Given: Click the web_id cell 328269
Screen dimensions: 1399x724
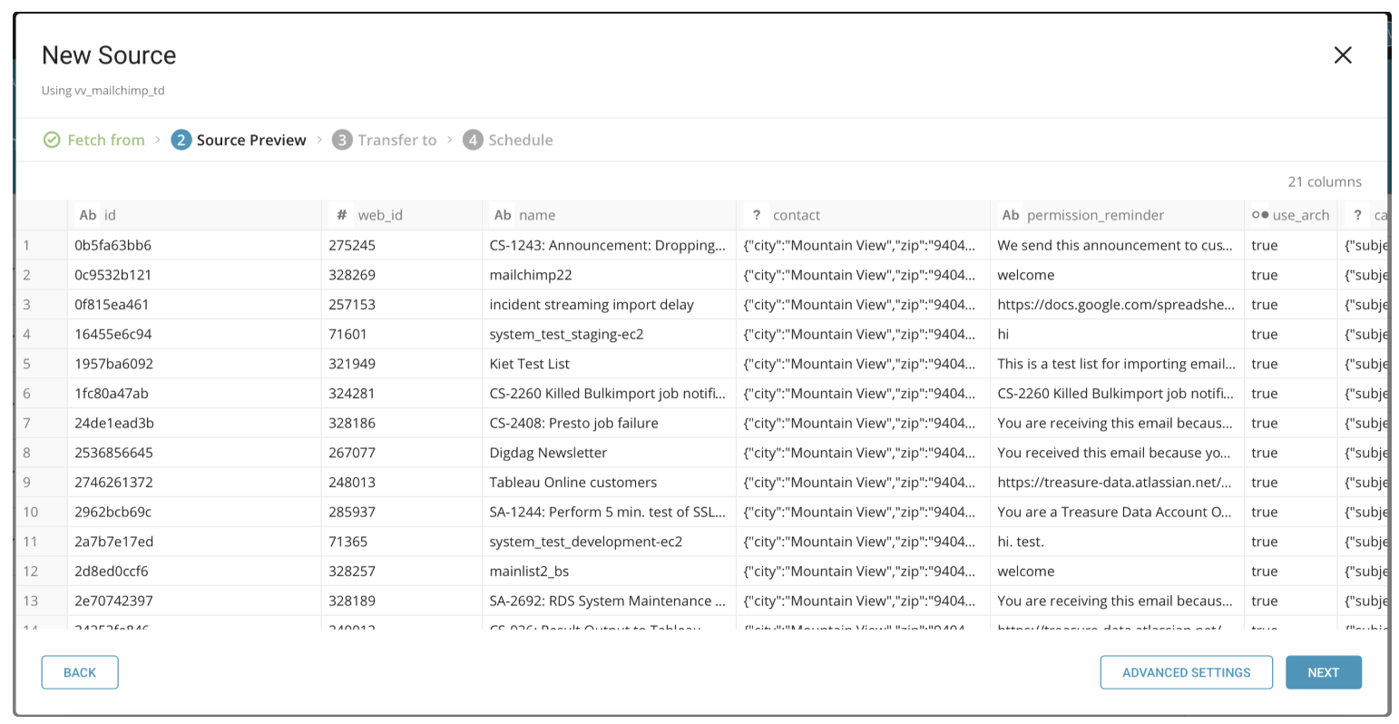Looking at the screenshot, I should pyautogui.click(x=352, y=275).
